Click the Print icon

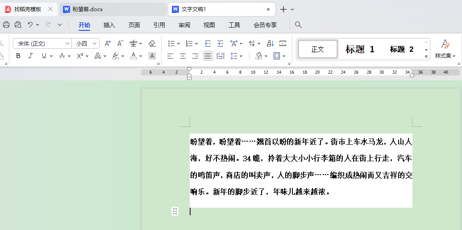[6, 25]
